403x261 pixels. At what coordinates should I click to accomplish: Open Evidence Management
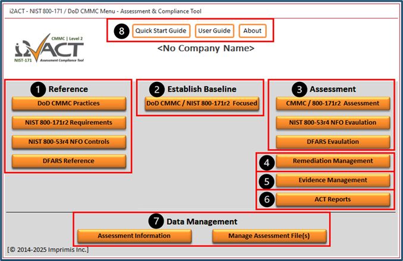click(333, 180)
